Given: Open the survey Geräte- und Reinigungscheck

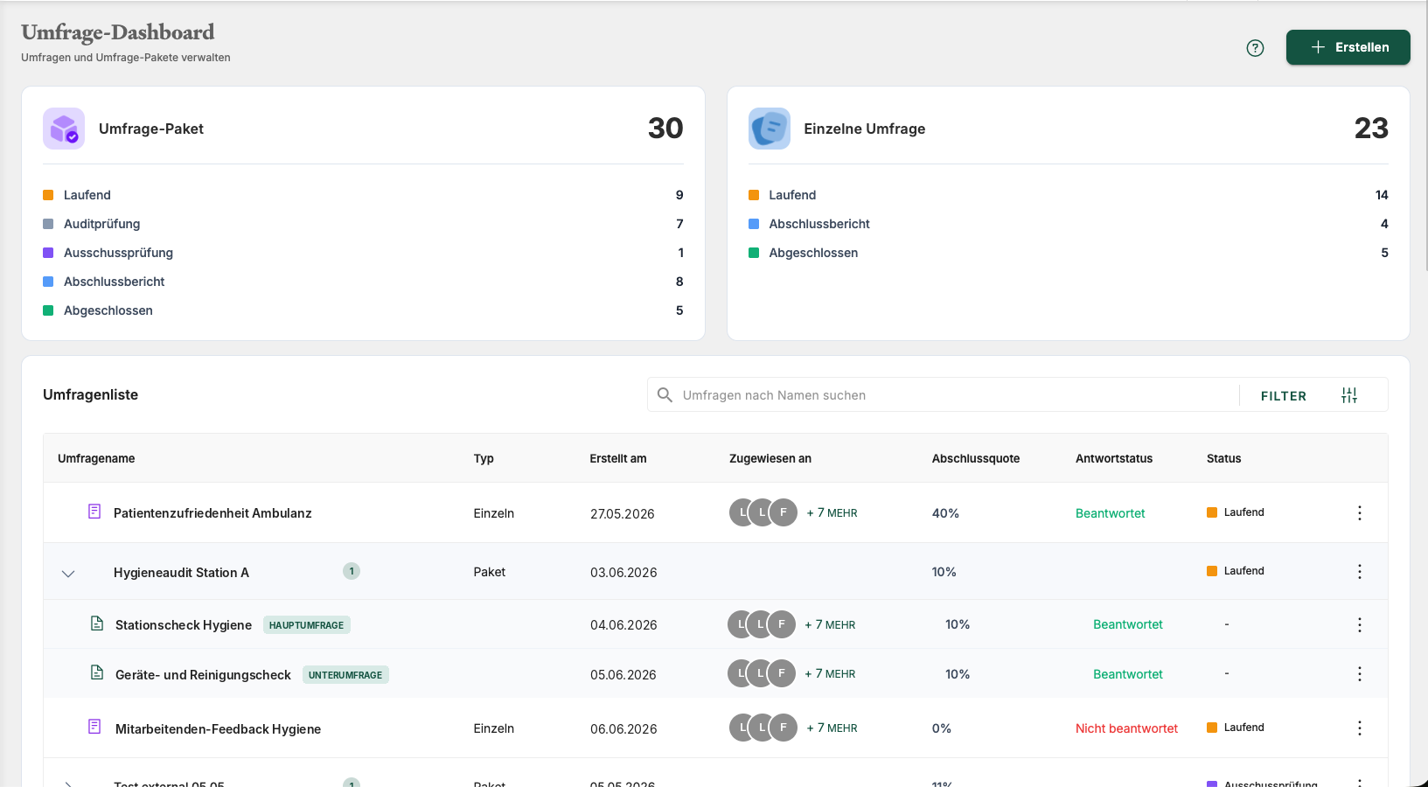Looking at the screenshot, I should [x=203, y=675].
